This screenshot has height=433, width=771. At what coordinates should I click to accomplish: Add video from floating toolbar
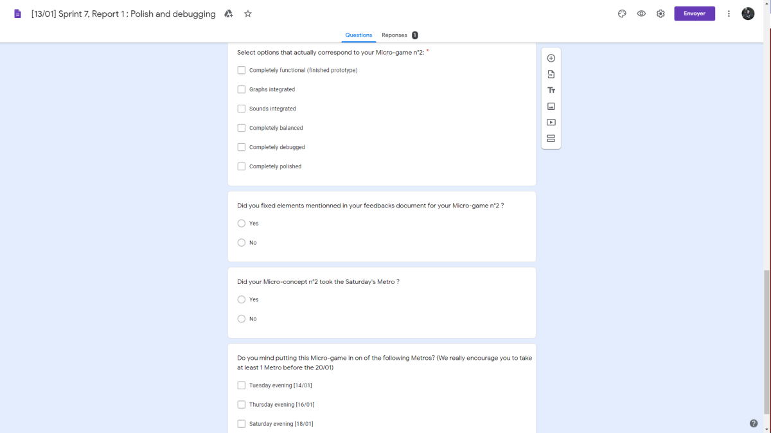coord(551,122)
